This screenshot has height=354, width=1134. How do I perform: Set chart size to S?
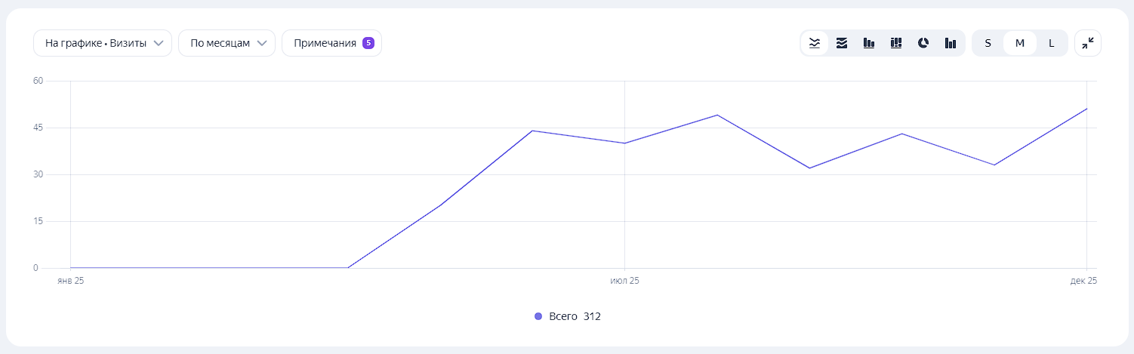(x=988, y=43)
